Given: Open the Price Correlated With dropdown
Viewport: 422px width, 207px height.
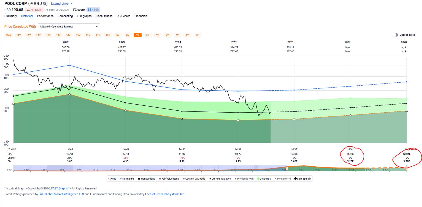Looking at the screenshot, I should (x=69, y=27).
